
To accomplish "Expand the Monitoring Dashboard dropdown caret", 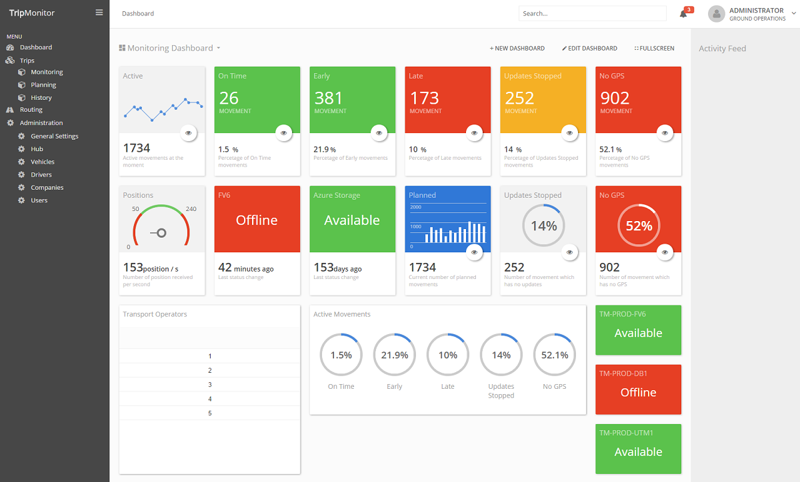I will [x=219, y=49].
